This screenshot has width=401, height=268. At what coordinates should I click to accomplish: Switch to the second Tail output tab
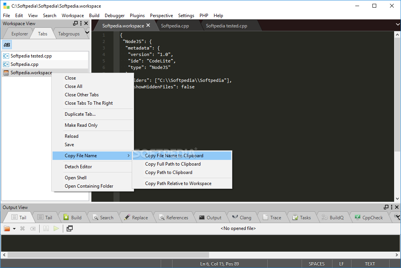[x=45, y=218]
